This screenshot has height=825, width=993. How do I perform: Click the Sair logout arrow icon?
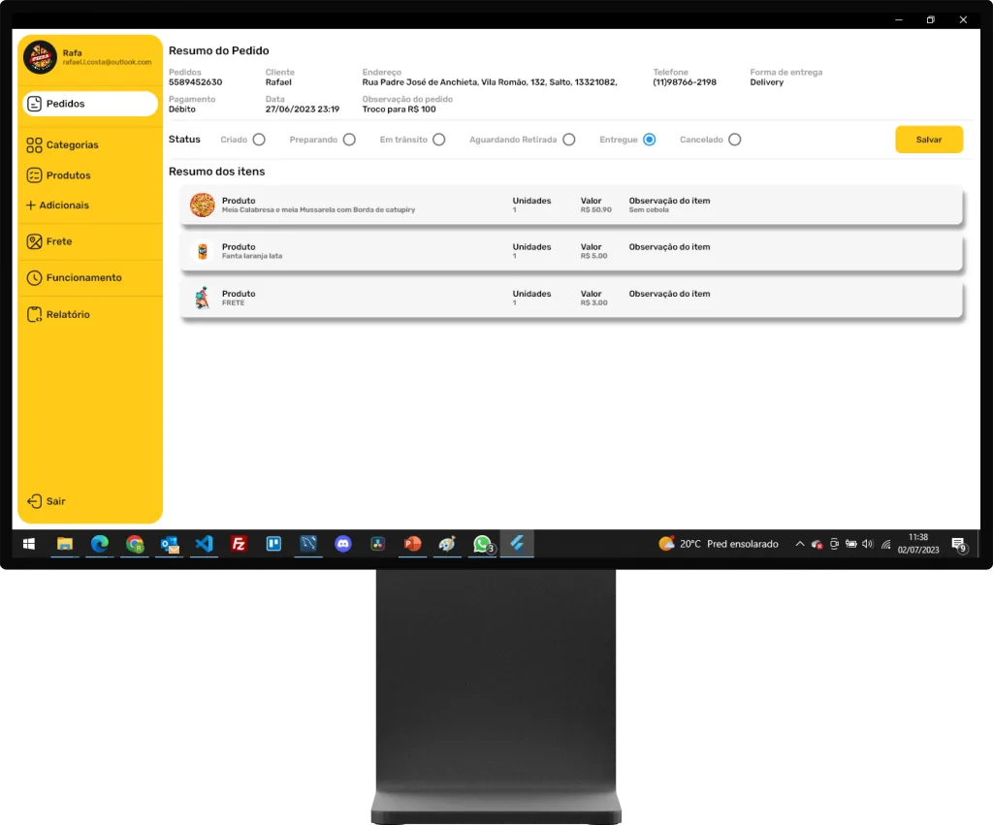(x=34, y=501)
